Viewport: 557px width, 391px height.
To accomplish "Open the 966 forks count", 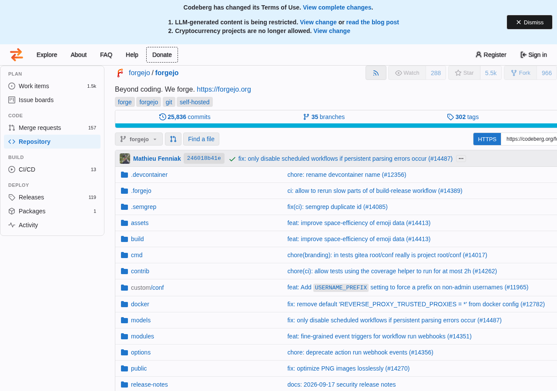I will tap(547, 73).
